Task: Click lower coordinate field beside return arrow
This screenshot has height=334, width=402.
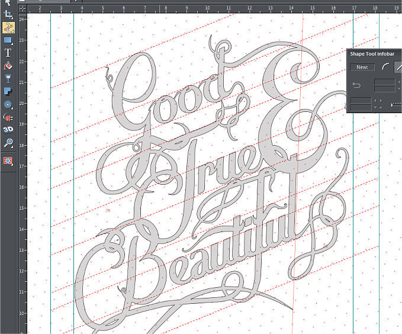Action: pos(385,89)
